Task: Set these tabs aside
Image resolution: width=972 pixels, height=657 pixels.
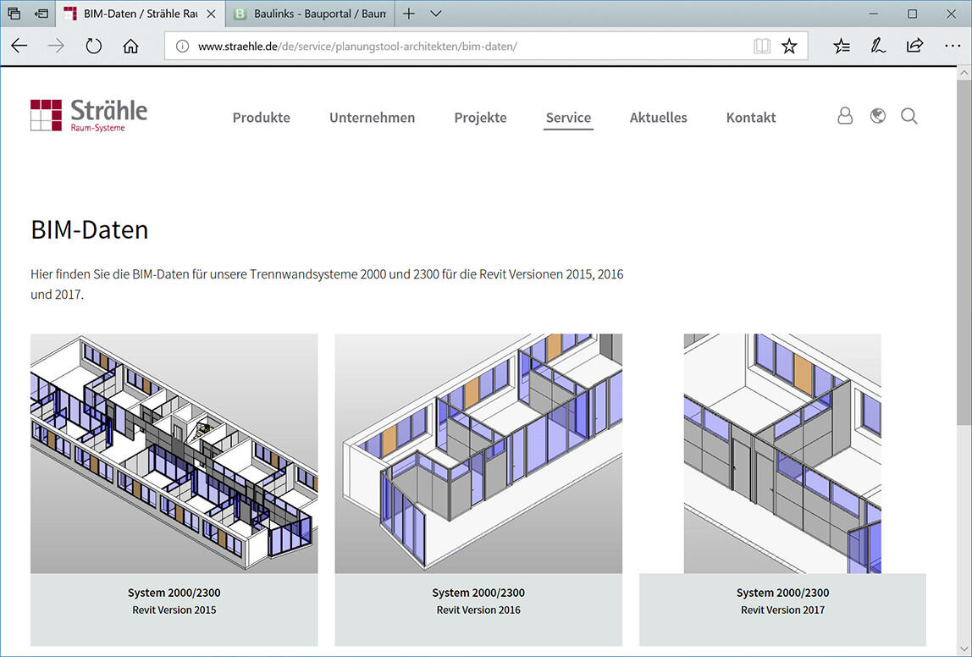Action: [x=41, y=13]
